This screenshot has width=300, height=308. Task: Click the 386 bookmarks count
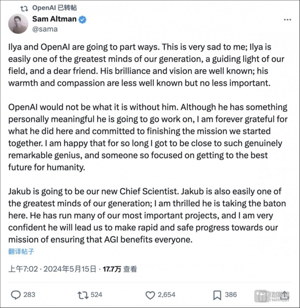point(231,295)
